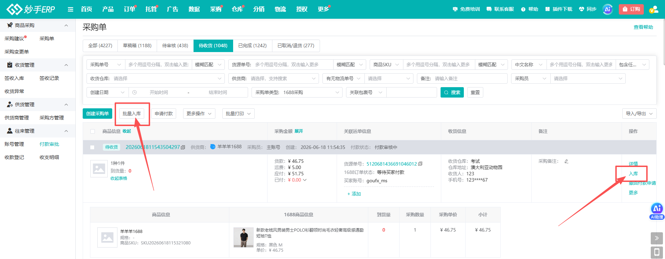This screenshot has width=665, height=259.
Task: Open 付款审批 in the sidebar
Action: [x=49, y=144]
